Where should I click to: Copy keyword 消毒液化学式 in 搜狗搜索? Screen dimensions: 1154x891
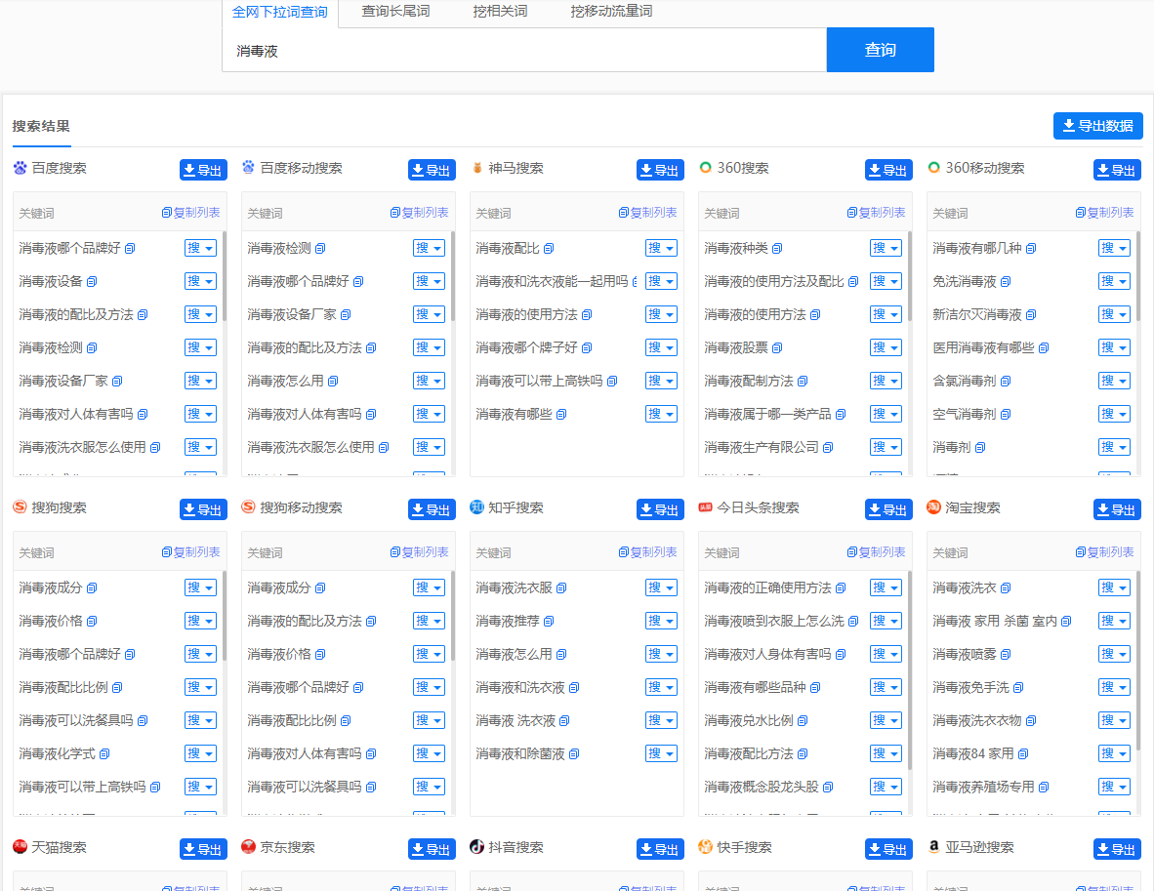104,754
